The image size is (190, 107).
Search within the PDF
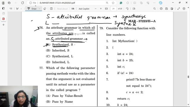pos(154,9)
